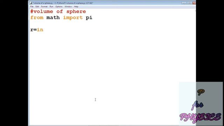The height and width of the screenshot is (126, 224).
Task: Click the IDLE icon in the title bar
Action: click(31, 3)
